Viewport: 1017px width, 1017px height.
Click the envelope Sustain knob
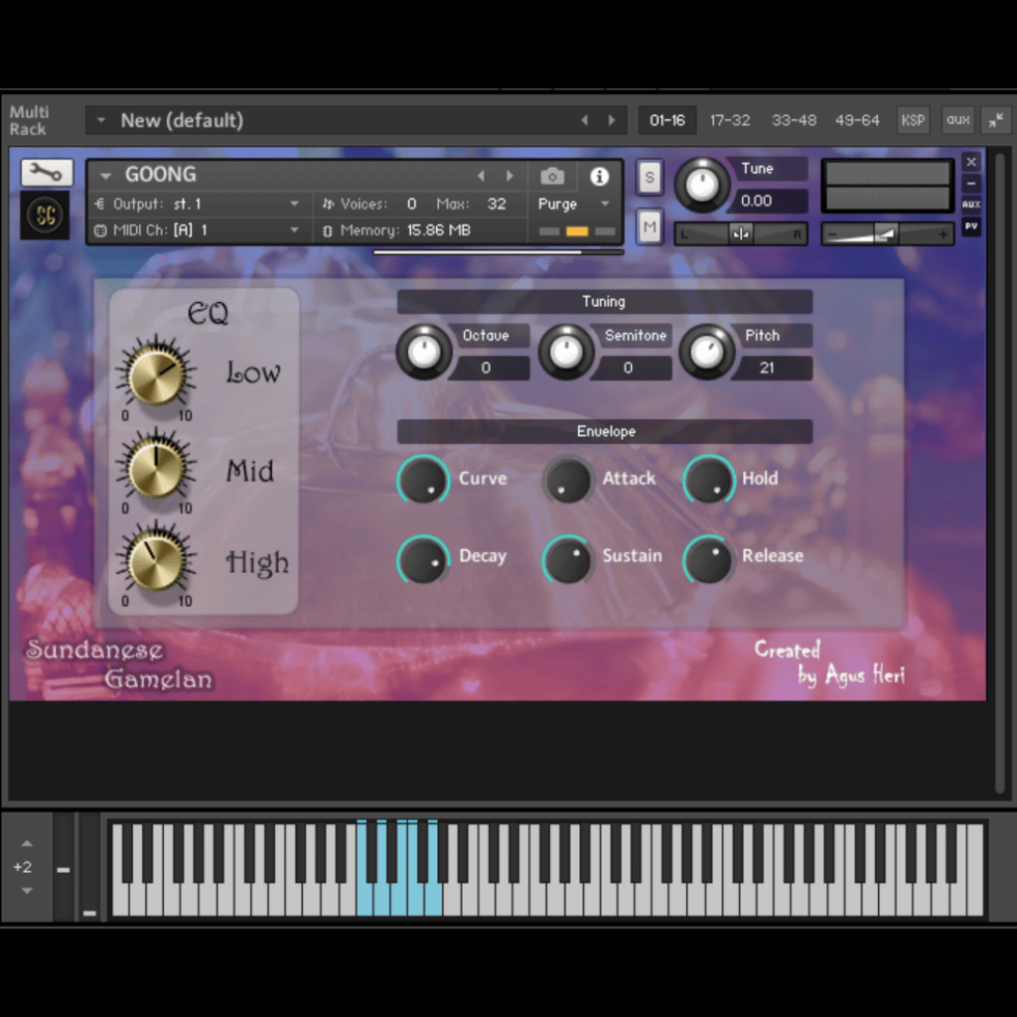point(567,559)
